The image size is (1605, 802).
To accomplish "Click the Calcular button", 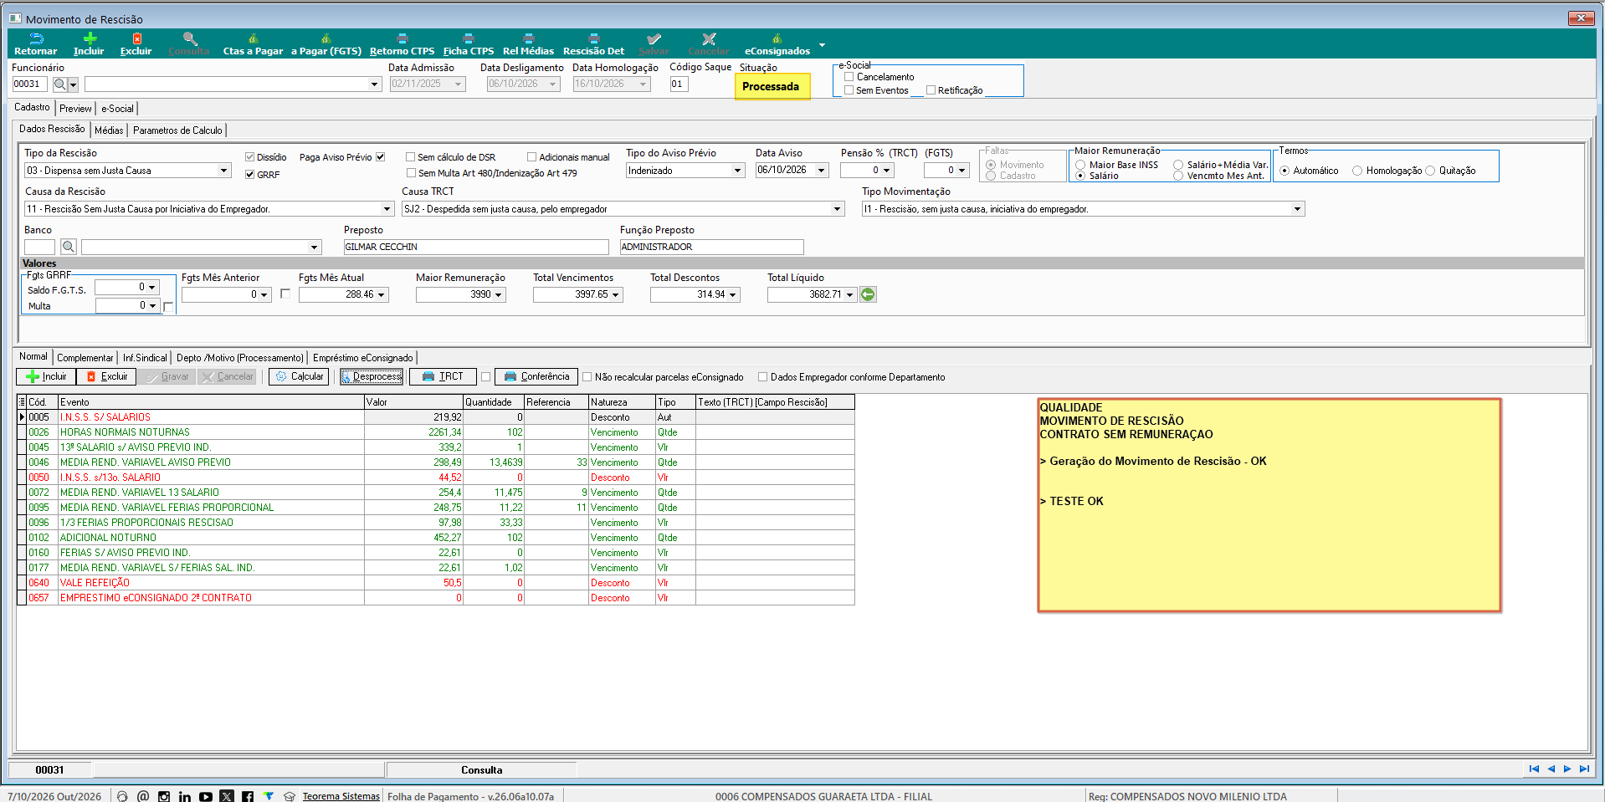I will click(x=300, y=377).
